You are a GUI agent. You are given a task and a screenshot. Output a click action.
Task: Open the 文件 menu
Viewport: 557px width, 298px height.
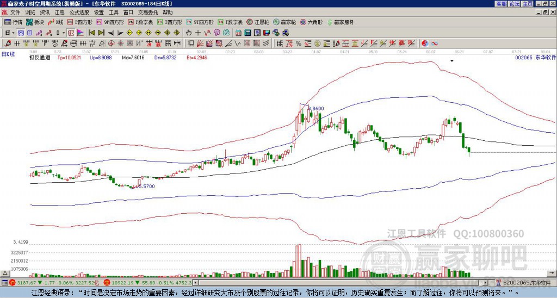point(15,13)
